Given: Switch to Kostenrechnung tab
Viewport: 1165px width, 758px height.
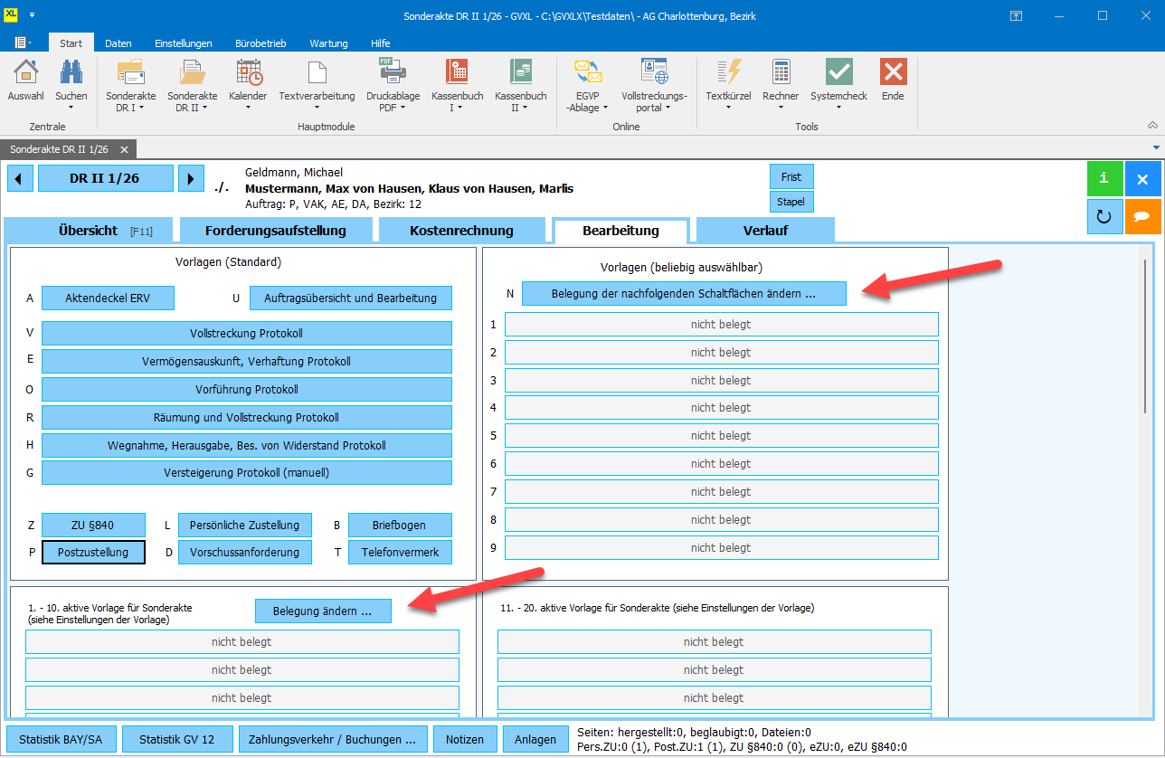Looking at the screenshot, I should (461, 231).
